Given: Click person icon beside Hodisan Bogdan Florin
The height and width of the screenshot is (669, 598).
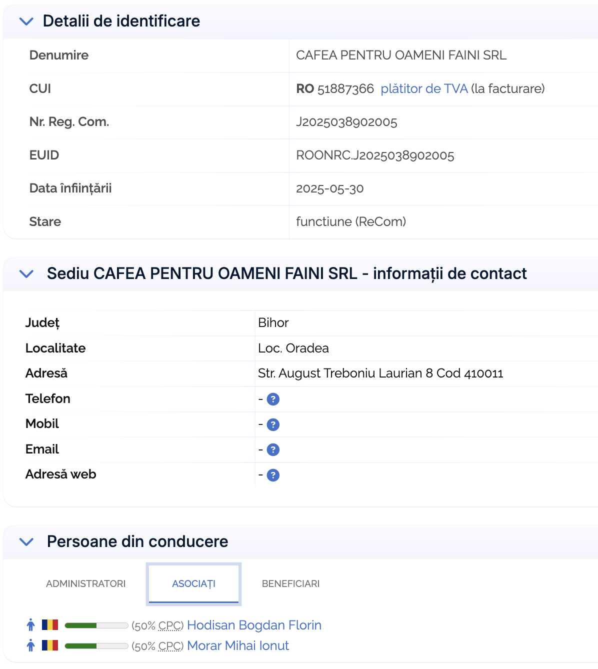Looking at the screenshot, I should coord(31,625).
